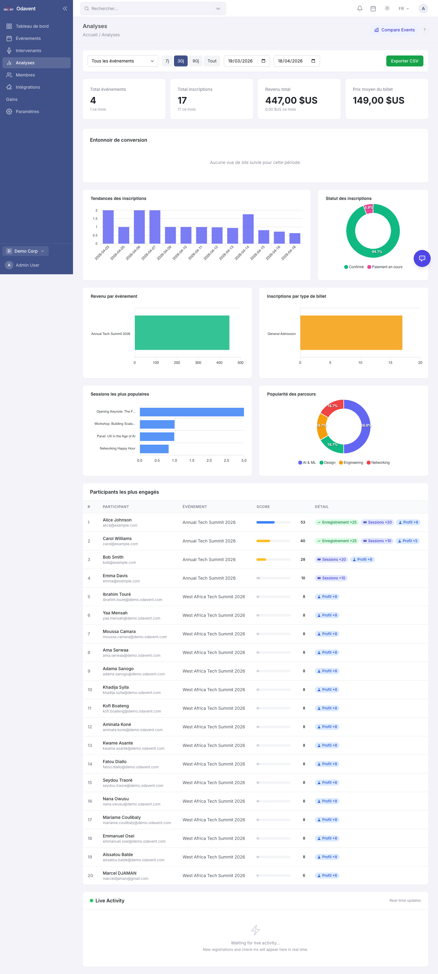This screenshot has width=438, height=974.
Task: Select the Tout time range
Action: (212, 61)
